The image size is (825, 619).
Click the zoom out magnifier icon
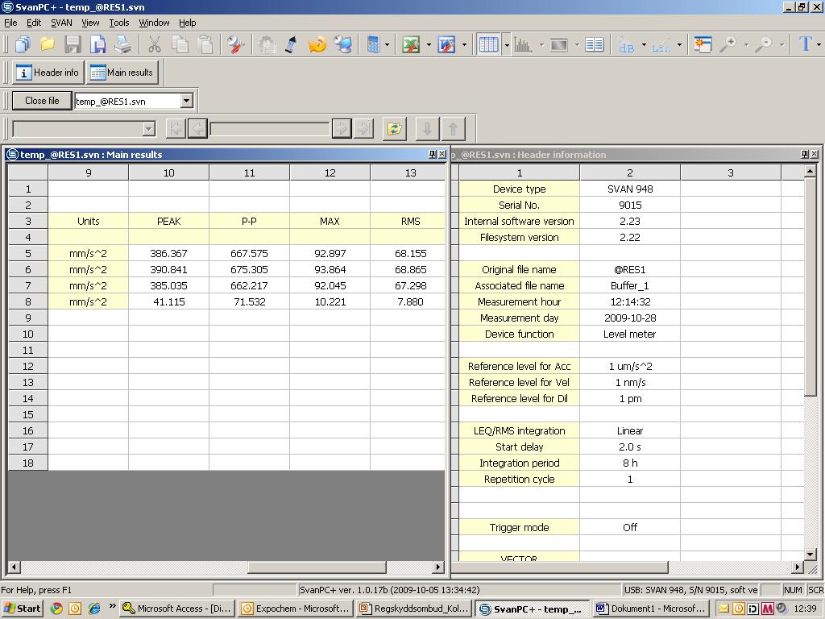(764, 45)
